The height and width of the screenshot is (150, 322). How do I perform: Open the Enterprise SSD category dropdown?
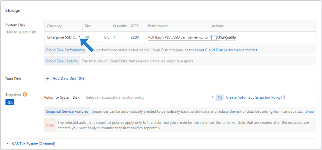click(64, 37)
